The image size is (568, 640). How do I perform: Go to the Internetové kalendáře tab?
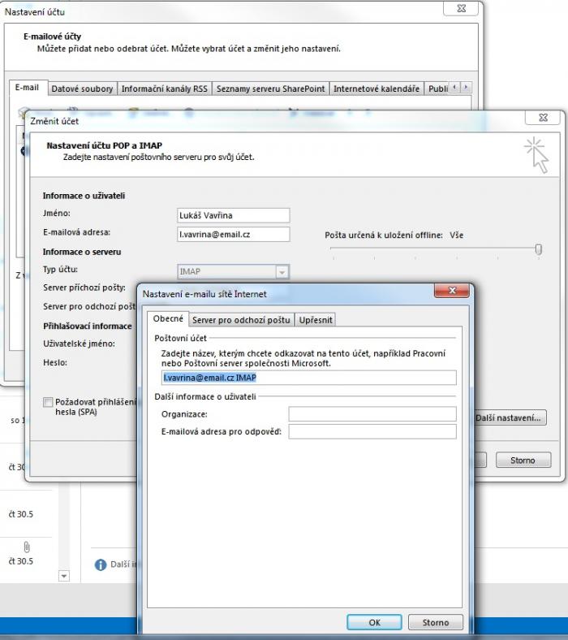(376, 89)
